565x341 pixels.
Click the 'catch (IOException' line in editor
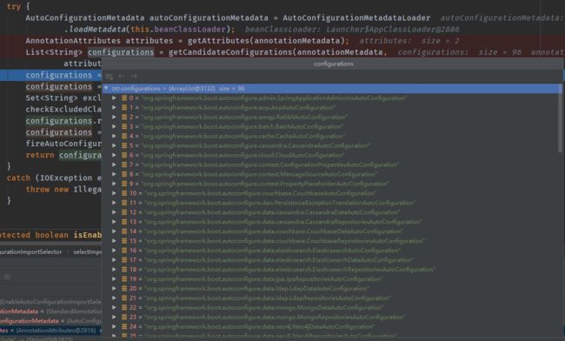pos(54,178)
